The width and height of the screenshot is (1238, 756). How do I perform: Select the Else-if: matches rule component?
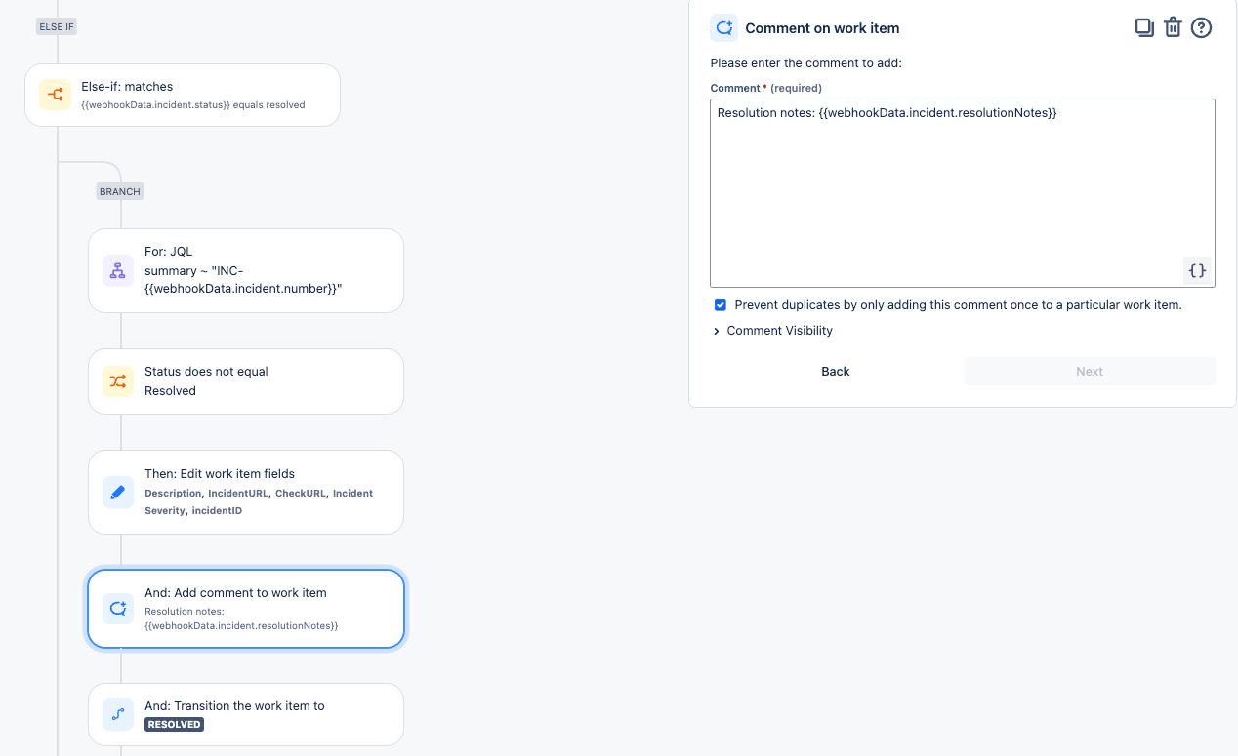pos(195,95)
